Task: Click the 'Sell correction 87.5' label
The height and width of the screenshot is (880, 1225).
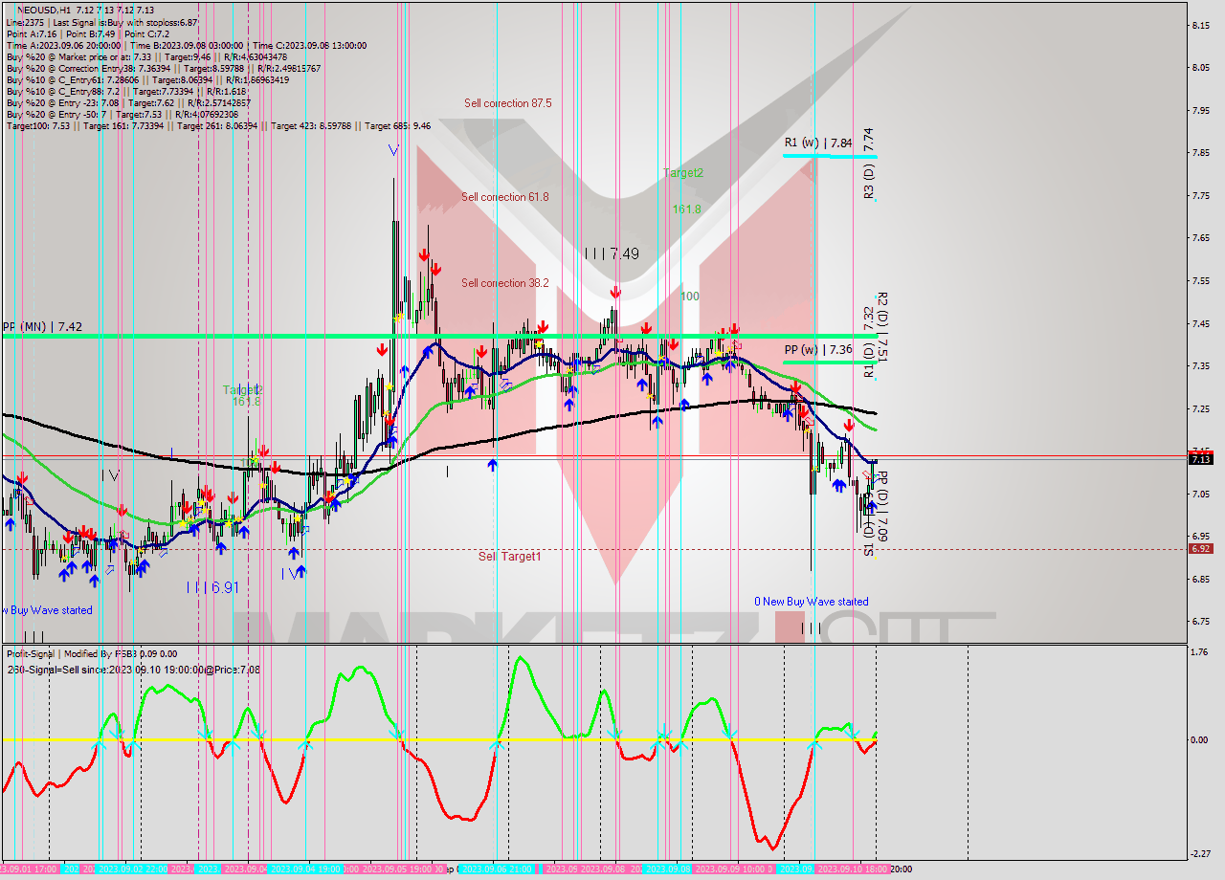Action: click(x=507, y=102)
